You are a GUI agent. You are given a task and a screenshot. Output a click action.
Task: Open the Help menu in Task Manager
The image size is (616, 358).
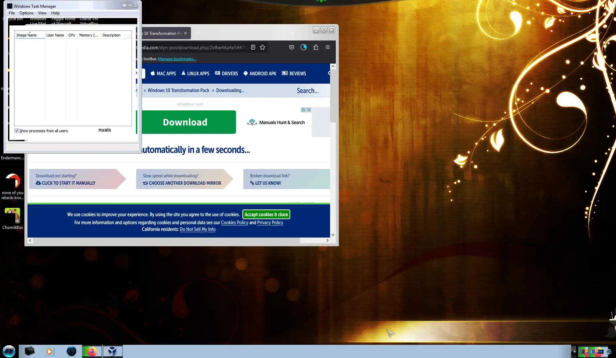55,13
